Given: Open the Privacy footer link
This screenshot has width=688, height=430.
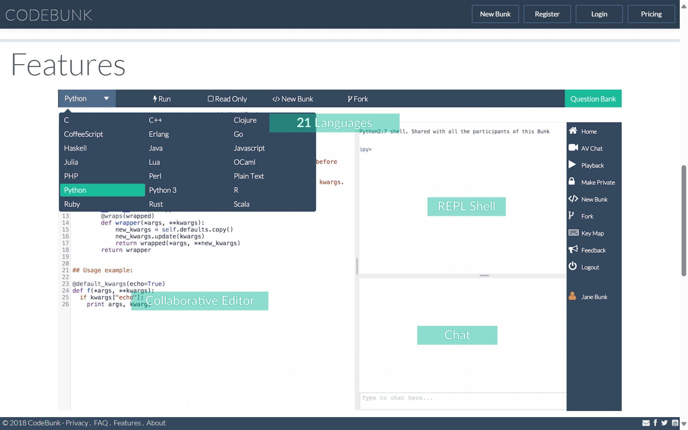Looking at the screenshot, I should [x=77, y=423].
